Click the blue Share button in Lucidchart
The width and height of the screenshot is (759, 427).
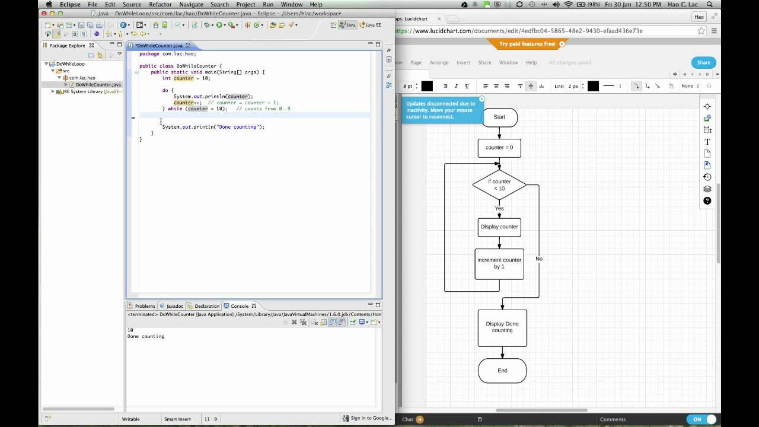click(703, 62)
